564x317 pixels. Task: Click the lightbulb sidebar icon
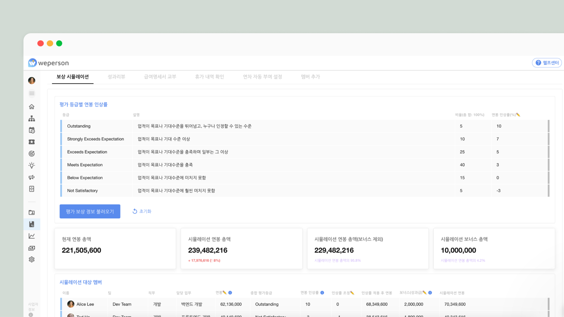coord(32,165)
